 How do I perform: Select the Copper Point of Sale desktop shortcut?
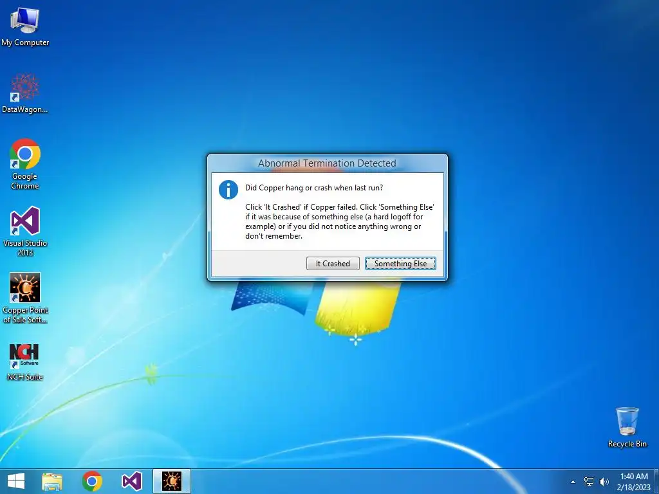click(25, 298)
